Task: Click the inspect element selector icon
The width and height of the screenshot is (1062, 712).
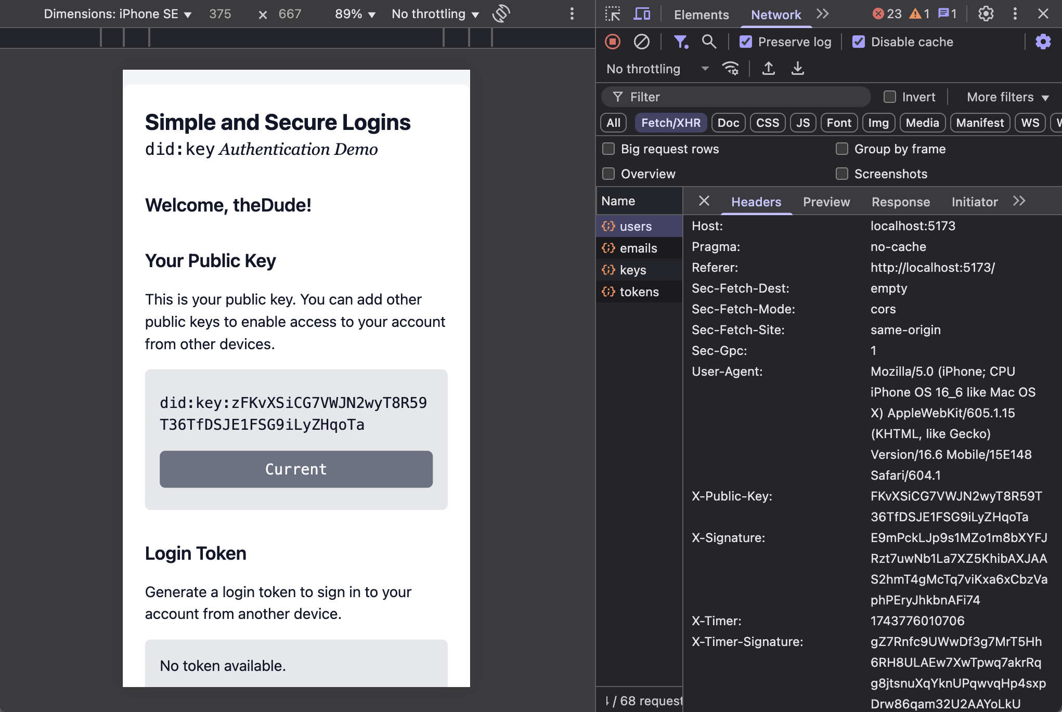Action: (613, 14)
